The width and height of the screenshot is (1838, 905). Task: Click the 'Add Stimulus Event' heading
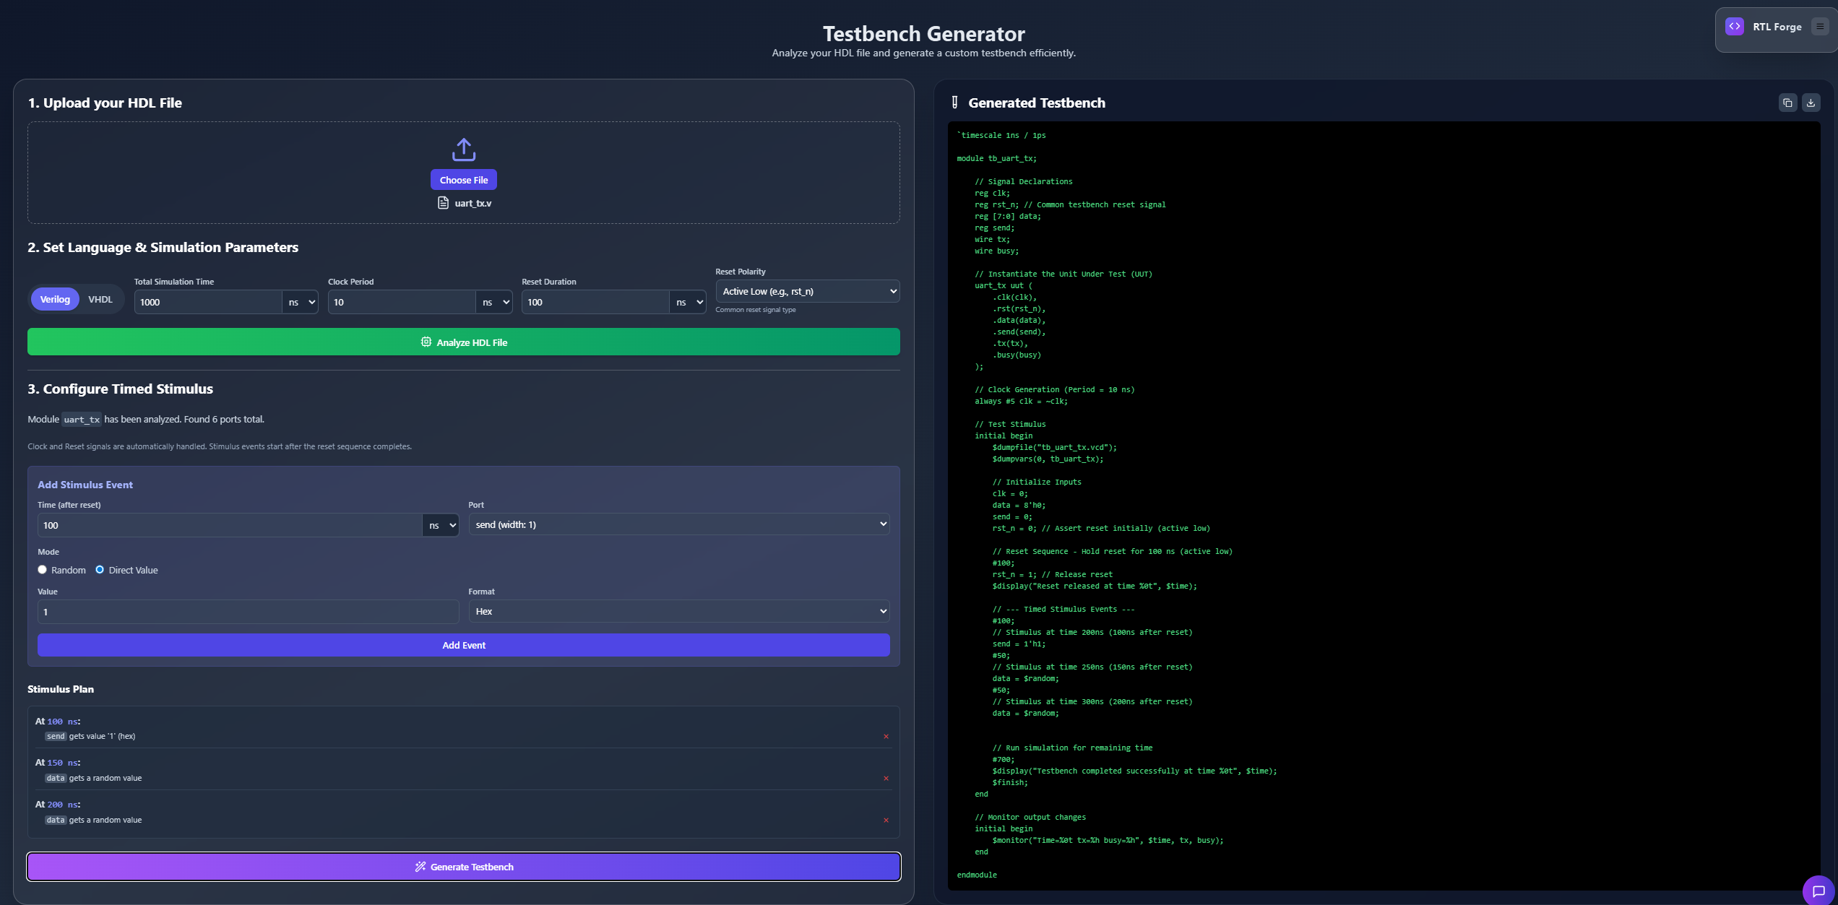tap(85, 485)
